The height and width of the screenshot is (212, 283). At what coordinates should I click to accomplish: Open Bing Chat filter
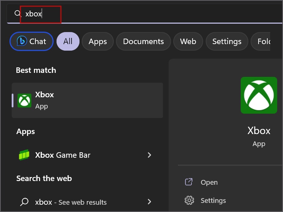pyautogui.click(x=32, y=41)
